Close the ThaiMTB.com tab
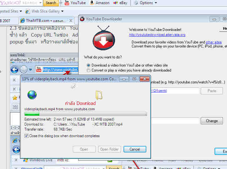The image size is (227, 169). (x=71, y=21)
